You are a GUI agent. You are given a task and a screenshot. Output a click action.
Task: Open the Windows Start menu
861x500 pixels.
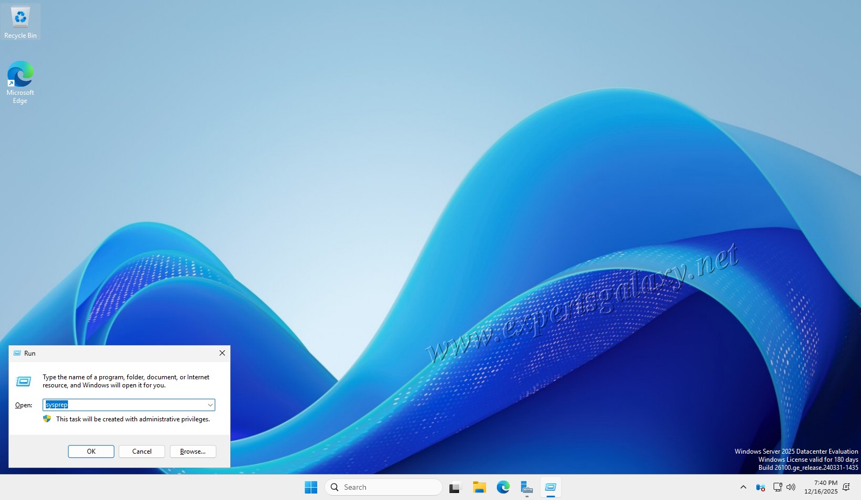pyautogui.click(x=311, y=487)
